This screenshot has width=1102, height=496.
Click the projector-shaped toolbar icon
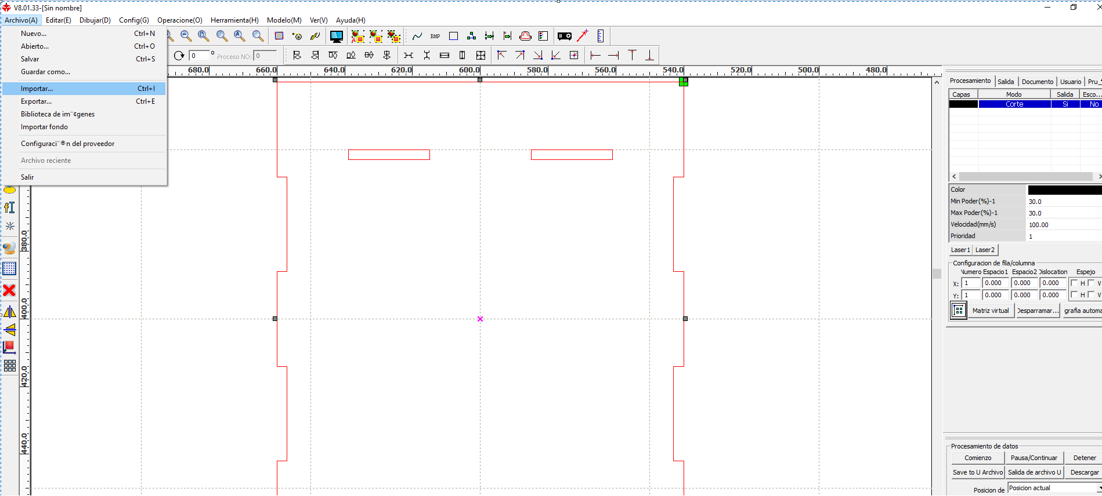coord(564,36)
